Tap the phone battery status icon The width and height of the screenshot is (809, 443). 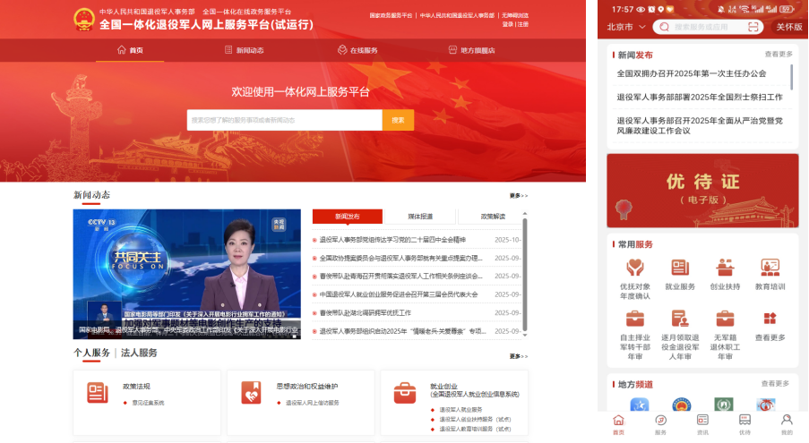(x=787, y=9)
